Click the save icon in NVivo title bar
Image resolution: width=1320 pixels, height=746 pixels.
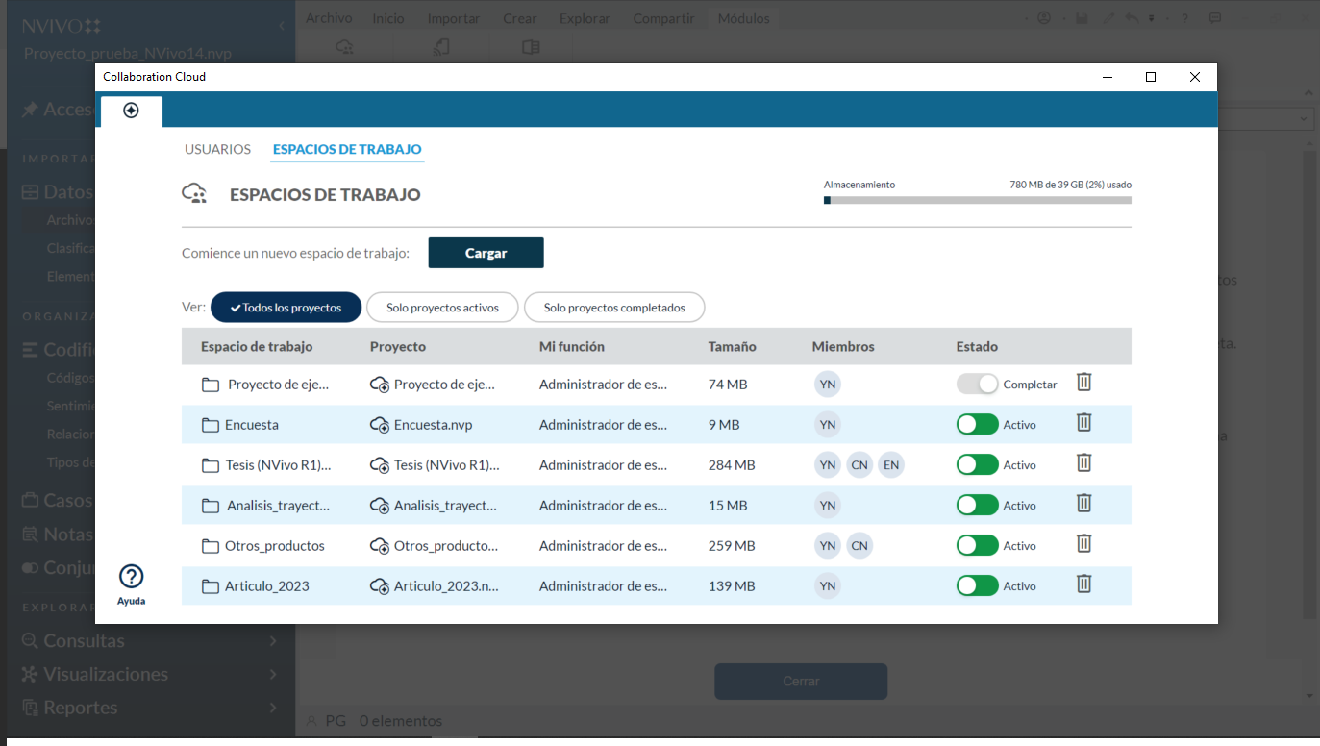point(1082,18)
